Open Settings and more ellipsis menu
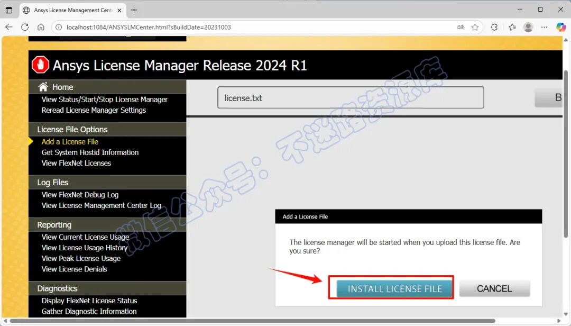571x326 pixels. 544,27
